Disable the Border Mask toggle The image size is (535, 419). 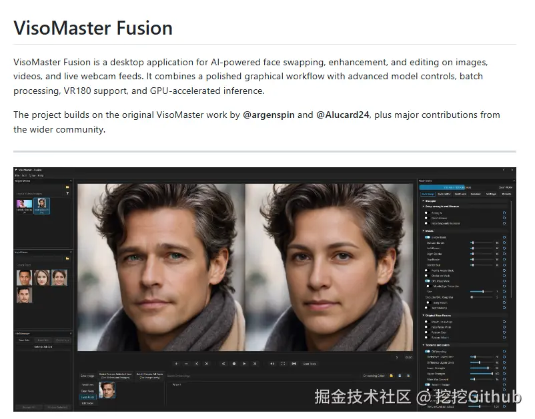(427, 237)
